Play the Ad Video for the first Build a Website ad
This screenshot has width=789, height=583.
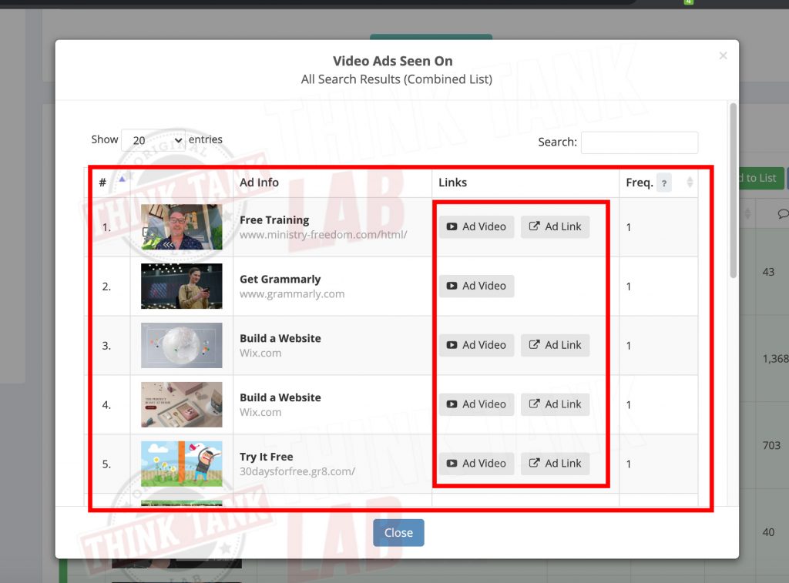click(476, 345)
